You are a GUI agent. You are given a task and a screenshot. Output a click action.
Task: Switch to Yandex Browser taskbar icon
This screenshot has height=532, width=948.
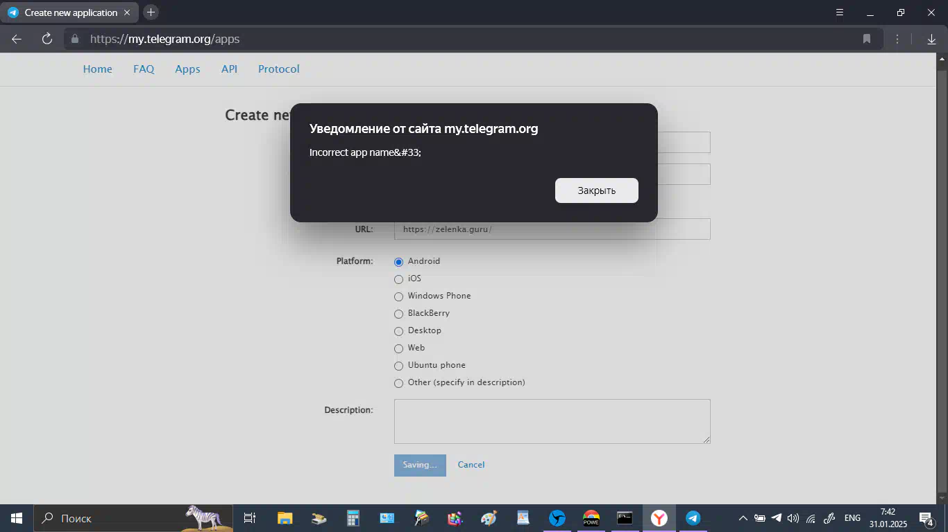[x=659, y=518]
